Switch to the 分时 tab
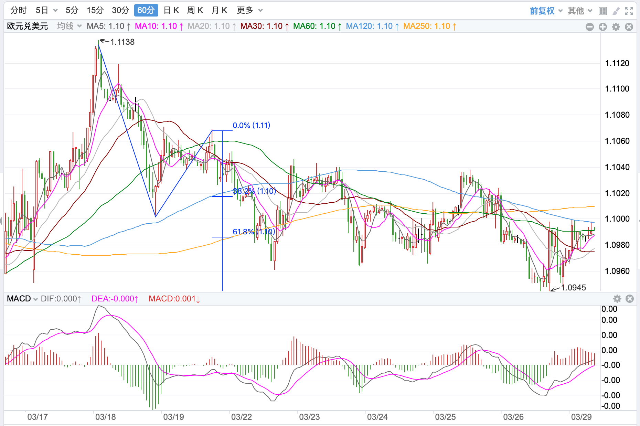This screenshot has width=640, height=426. [x=19, y=10]
